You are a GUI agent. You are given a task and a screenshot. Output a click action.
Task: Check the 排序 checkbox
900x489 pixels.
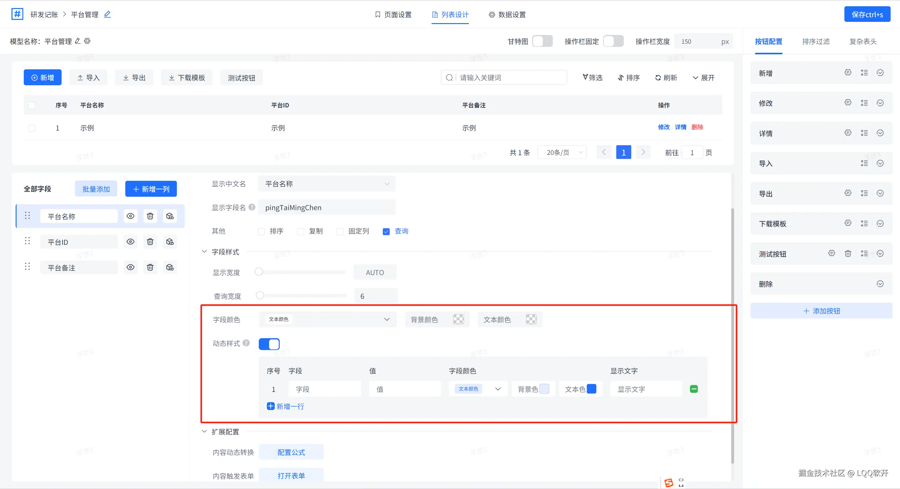coord(261,231)
